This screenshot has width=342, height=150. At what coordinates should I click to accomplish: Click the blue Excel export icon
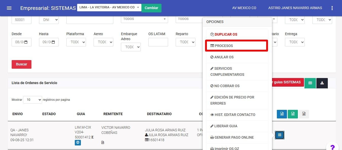282,114
